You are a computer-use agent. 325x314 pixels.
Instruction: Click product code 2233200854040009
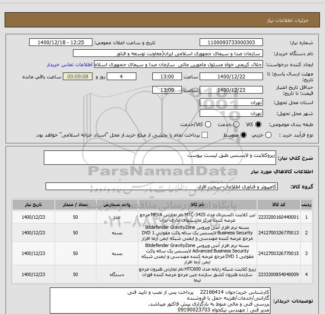click(279, 274)
